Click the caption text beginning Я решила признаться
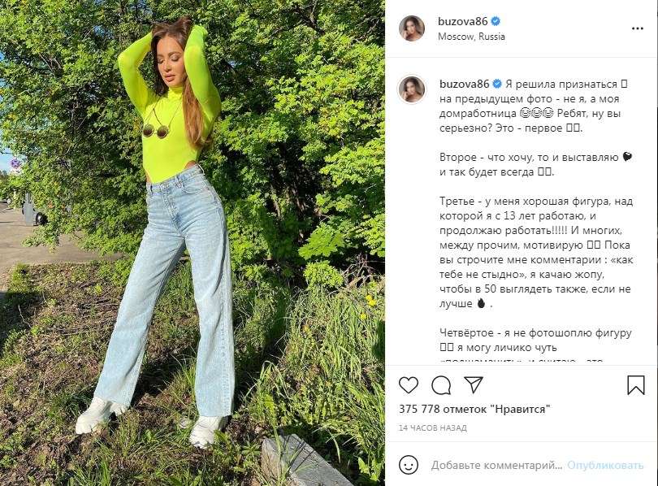 [534, 106]
